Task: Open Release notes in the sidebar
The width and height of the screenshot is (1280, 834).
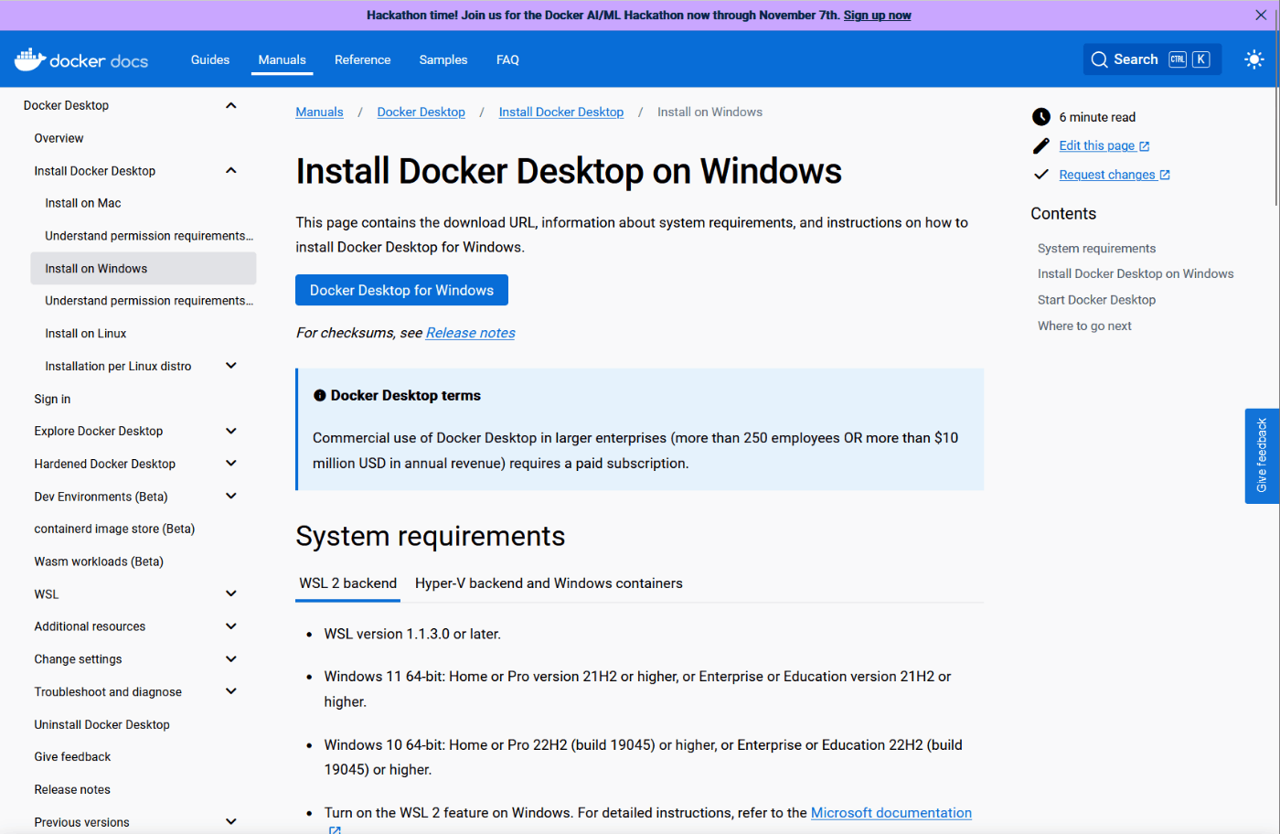Action: coord(72,789)
